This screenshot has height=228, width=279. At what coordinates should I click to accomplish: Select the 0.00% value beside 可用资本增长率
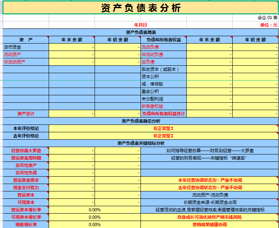pos(95,217)
